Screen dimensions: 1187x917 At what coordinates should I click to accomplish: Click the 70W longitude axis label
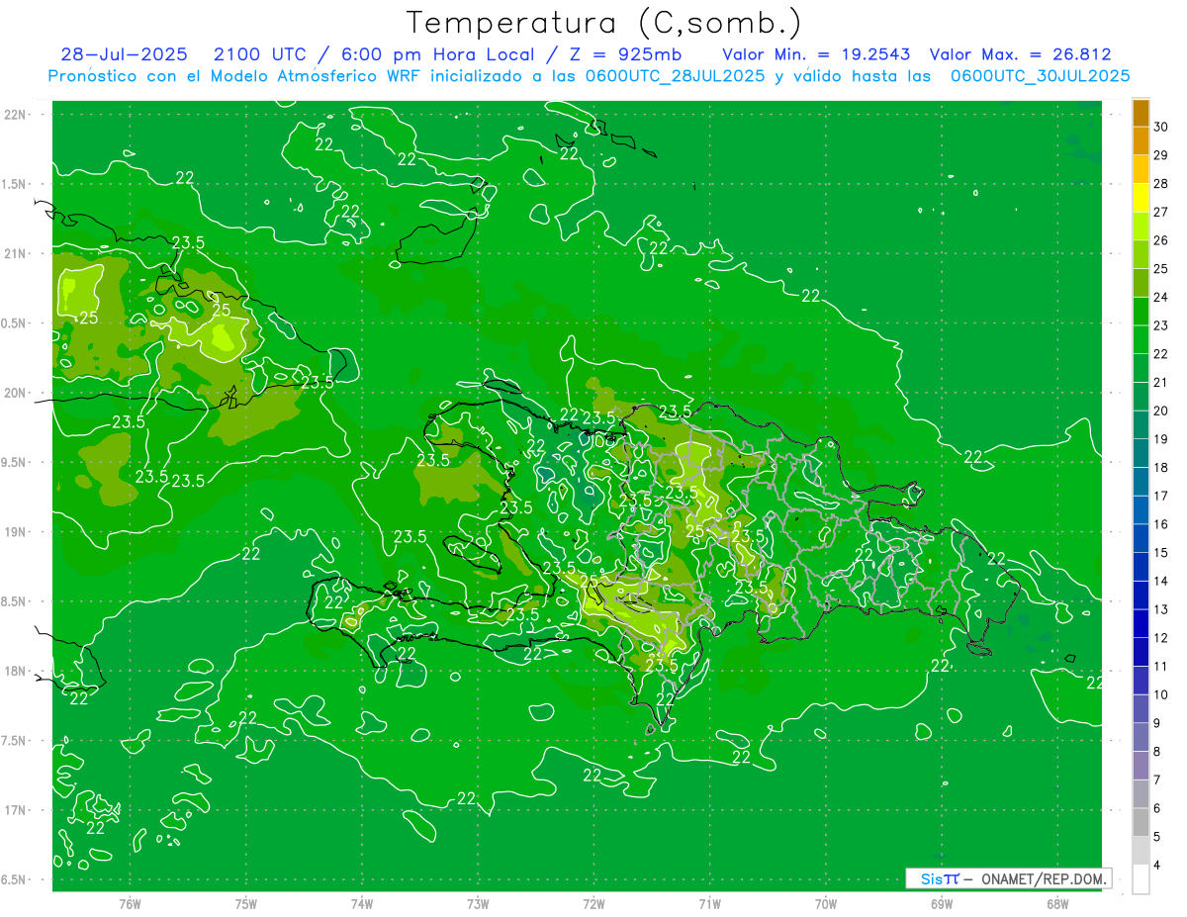(826, 903)
